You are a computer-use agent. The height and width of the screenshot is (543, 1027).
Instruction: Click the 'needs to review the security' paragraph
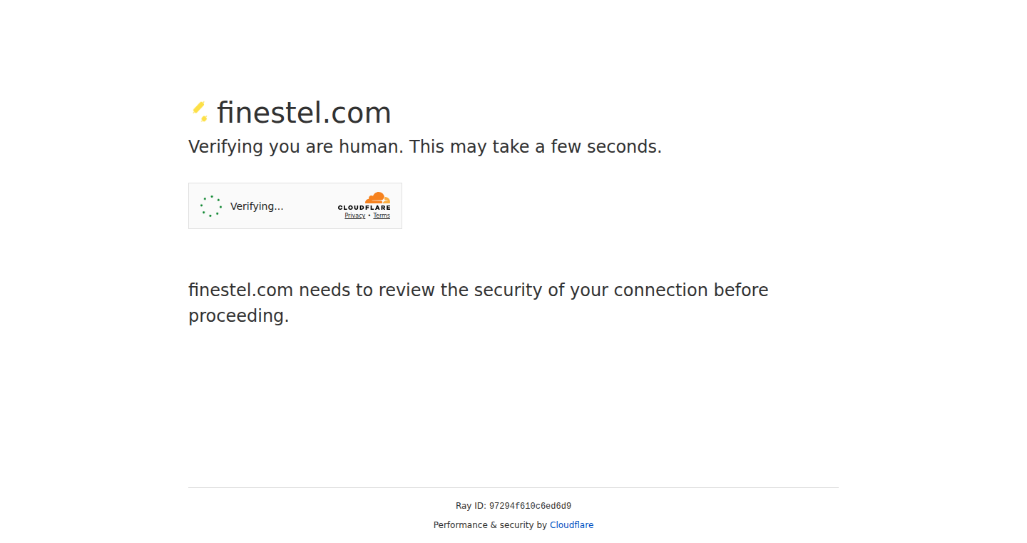pyautogui.click(x=479, y=303)
